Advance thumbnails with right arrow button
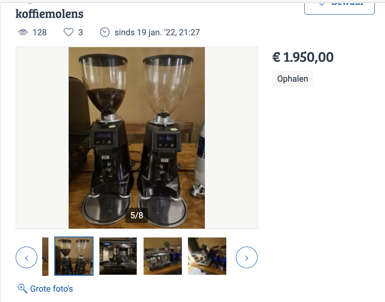The height and width of the screenshot is (302, 385). coord(247,257)
